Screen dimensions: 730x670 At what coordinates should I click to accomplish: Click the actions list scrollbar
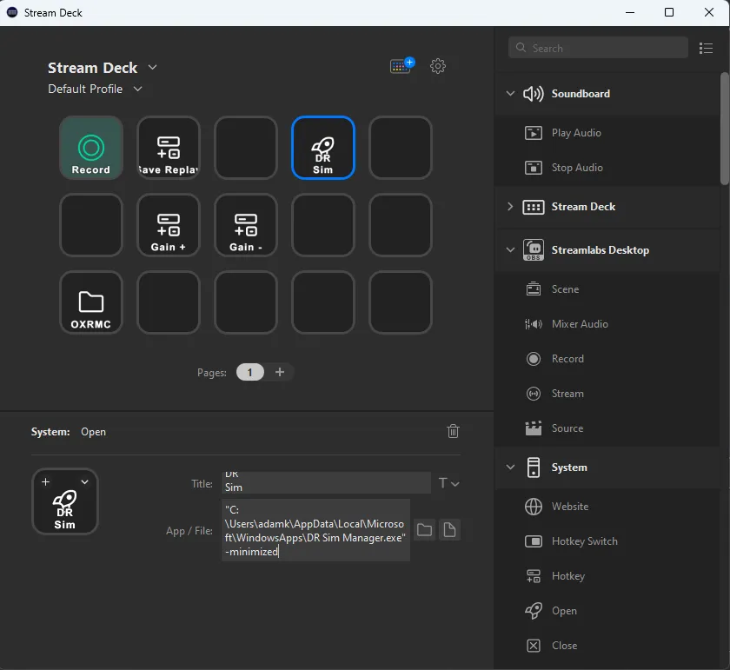coord(725,129)
